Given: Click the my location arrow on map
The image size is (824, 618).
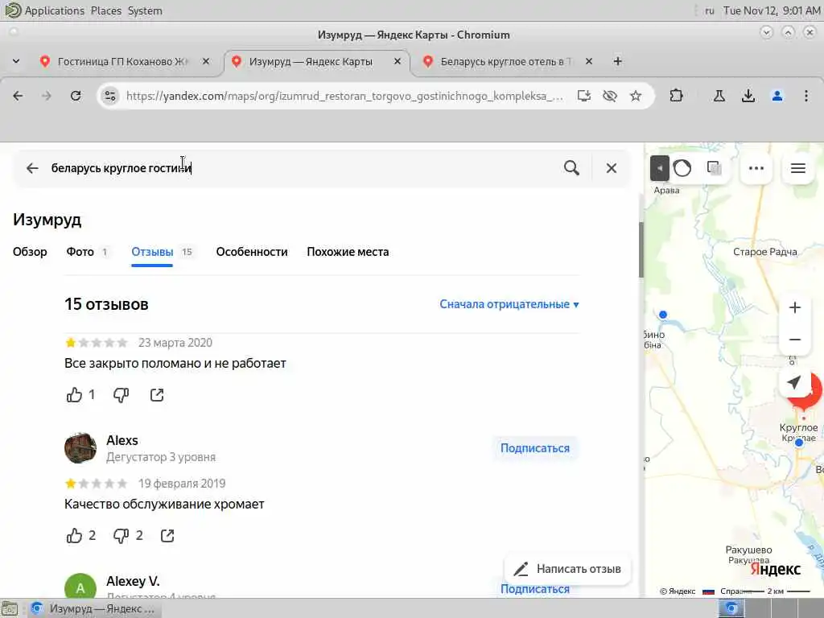Looking at the screenshot, I should [794, 382].
